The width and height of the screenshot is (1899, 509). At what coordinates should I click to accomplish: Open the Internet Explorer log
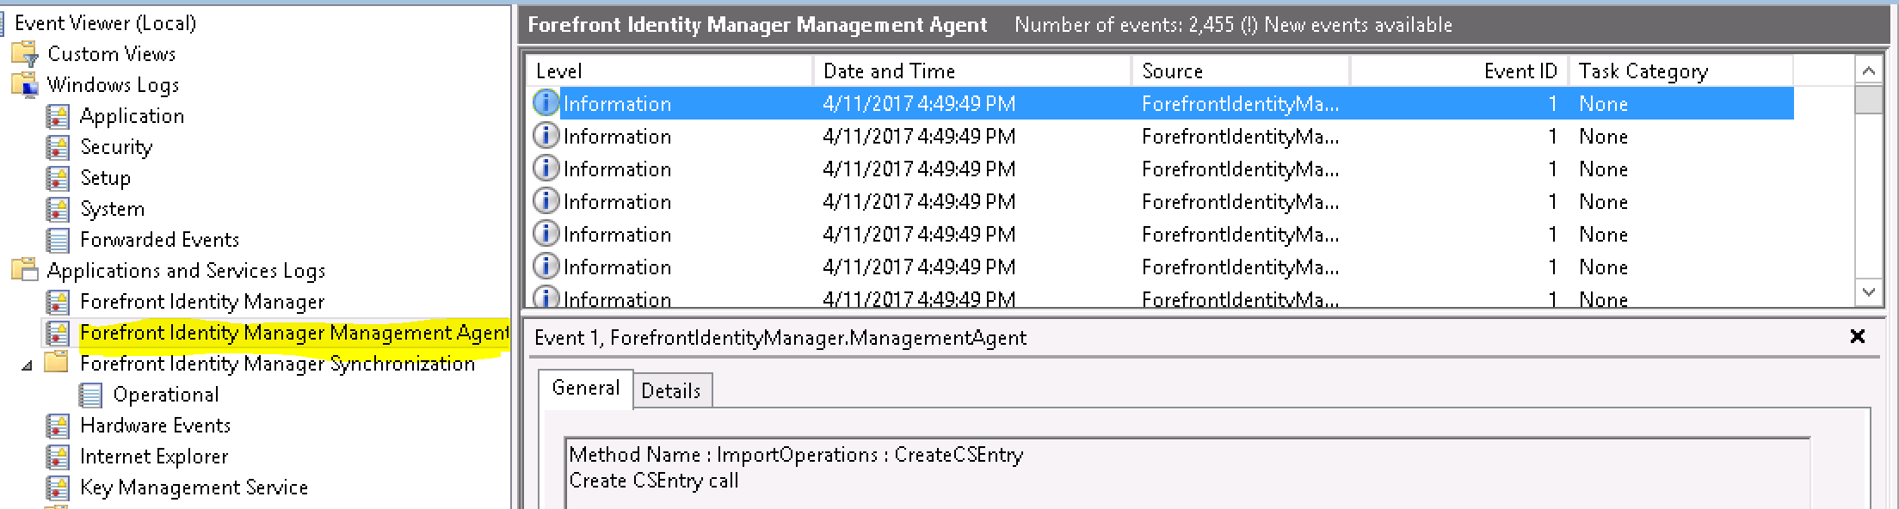pyautogui.click(x=154, y=457)
